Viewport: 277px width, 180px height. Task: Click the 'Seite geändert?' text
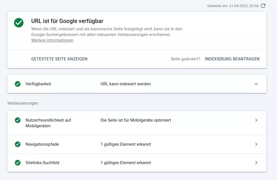tap(186, 59)
